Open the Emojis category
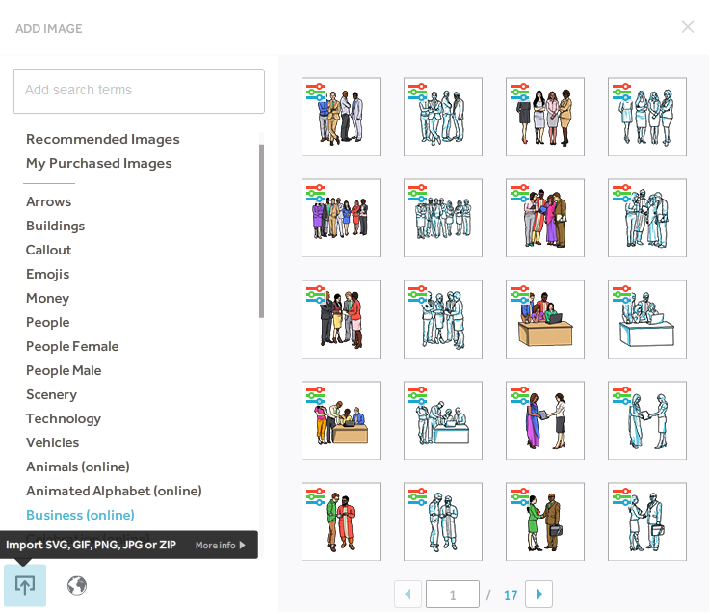This screenshot has height=614, width=710. (47, 274)
